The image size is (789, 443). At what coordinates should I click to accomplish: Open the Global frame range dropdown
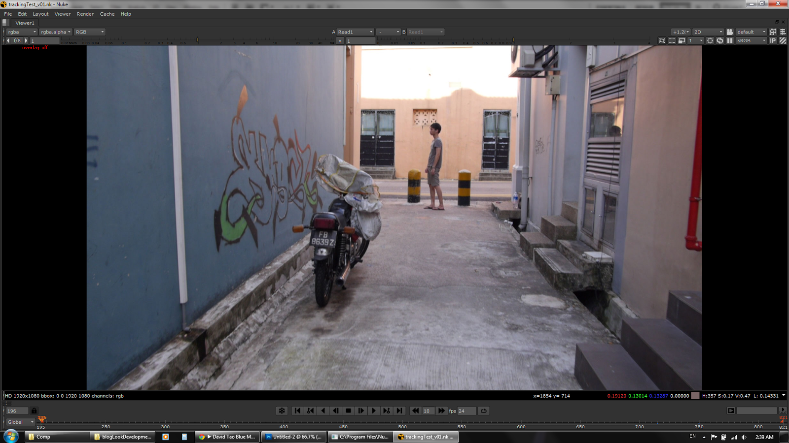pos(19,422)
